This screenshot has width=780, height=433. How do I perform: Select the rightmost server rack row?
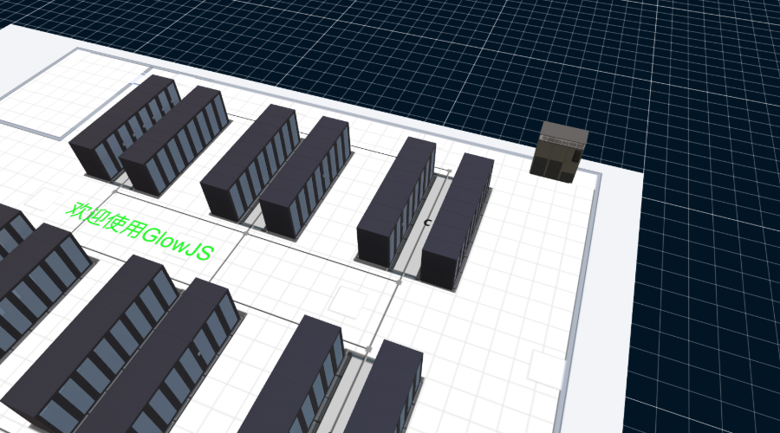point(458,221)
